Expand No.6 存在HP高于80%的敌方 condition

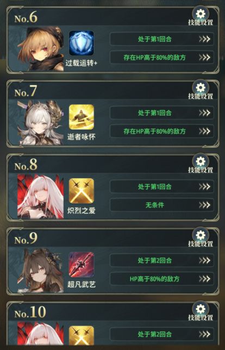coord(162,58)
